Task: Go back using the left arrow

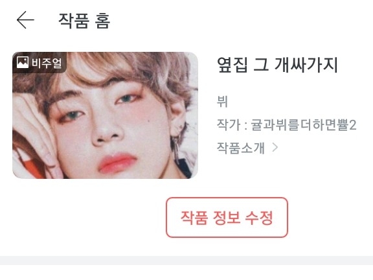Action: click(25, 20)
